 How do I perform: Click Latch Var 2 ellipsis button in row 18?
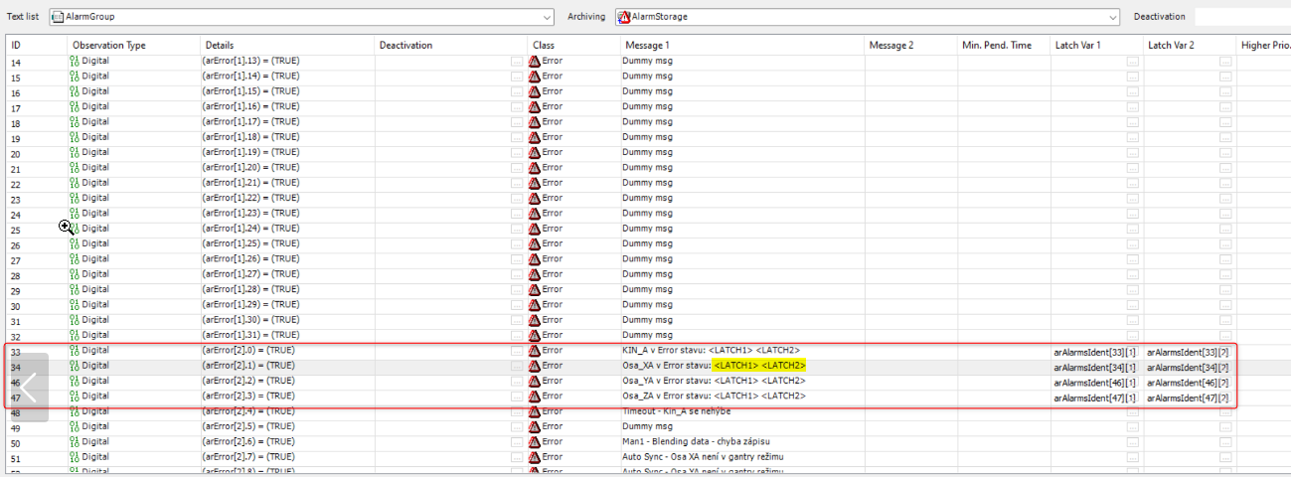click(1225, 122)
